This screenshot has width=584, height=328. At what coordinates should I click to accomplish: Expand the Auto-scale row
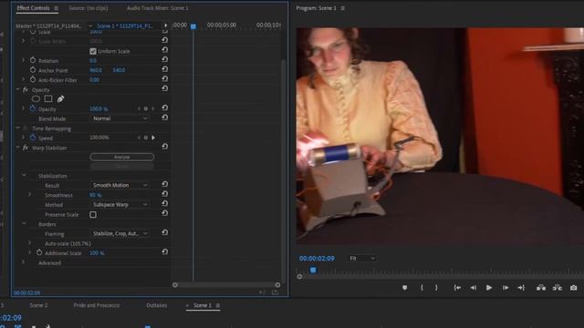pyautogui.click(x=30, y=243)
